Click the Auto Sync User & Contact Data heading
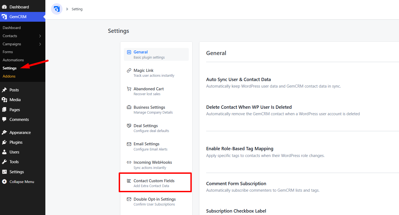 (x=238, y=79)
